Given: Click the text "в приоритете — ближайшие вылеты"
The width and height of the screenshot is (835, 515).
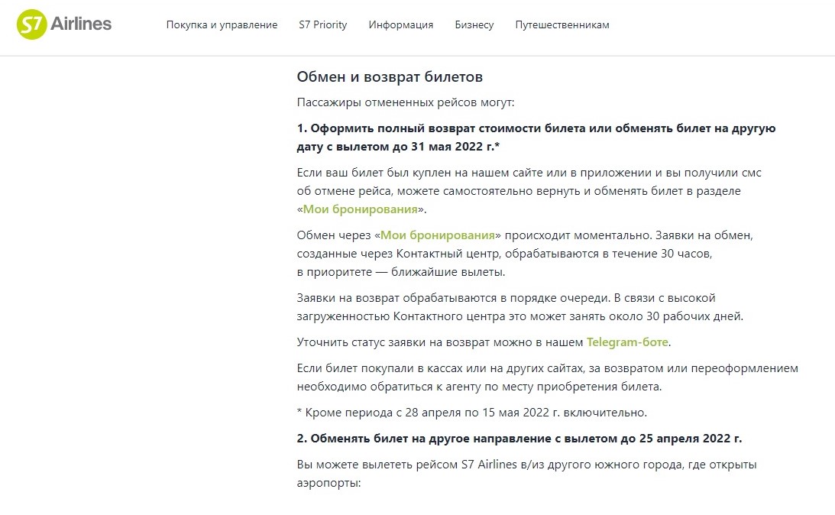Looking at the screenshot, I should click(x=401, y=271).
